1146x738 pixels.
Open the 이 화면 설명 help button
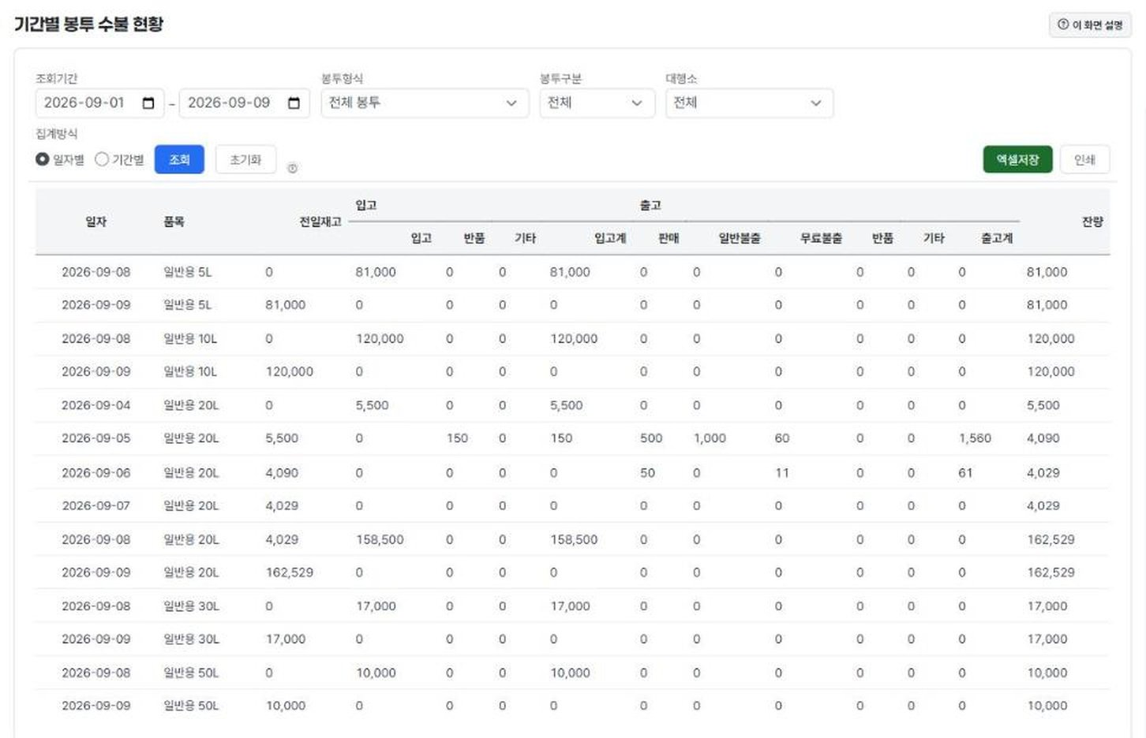(x=1090, y=25)
